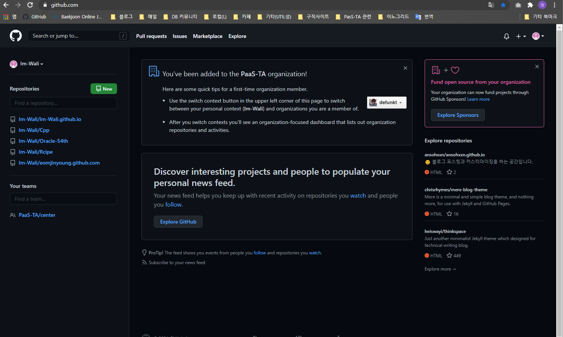
Task: Focus the Find a repository field
Action: click(x=63, y=103)
